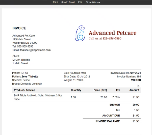
Task: Click the Price (Exc) column header
Action: pos(100,90)
